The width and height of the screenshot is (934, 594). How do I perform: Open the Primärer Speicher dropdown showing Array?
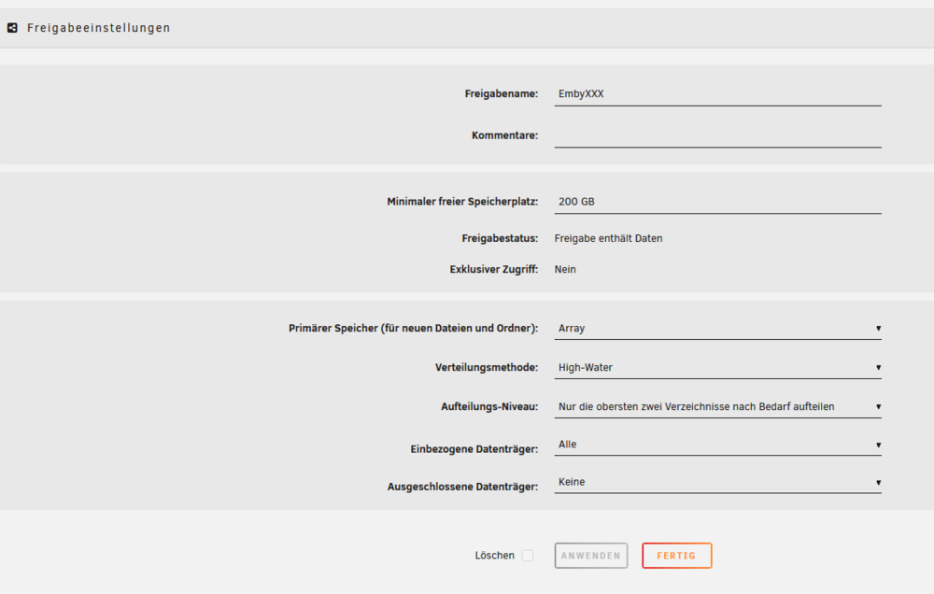(717, 328)
